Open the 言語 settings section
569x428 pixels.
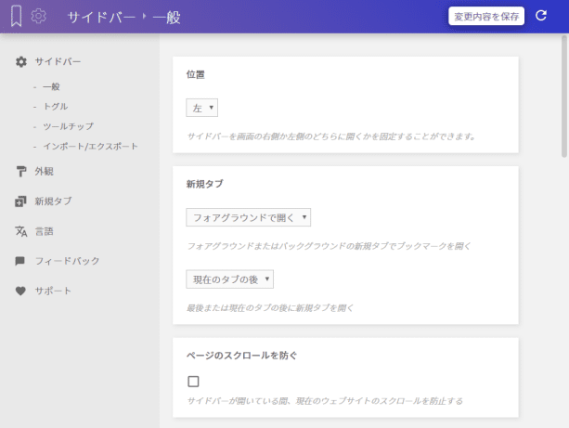45,231
